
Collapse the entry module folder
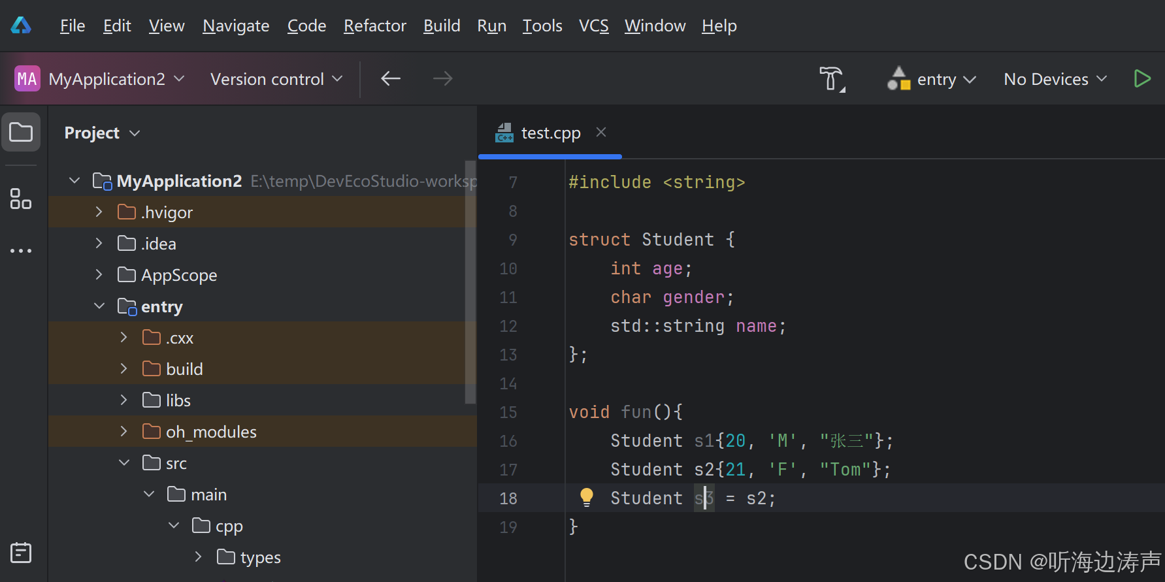[x=99, y=306]
